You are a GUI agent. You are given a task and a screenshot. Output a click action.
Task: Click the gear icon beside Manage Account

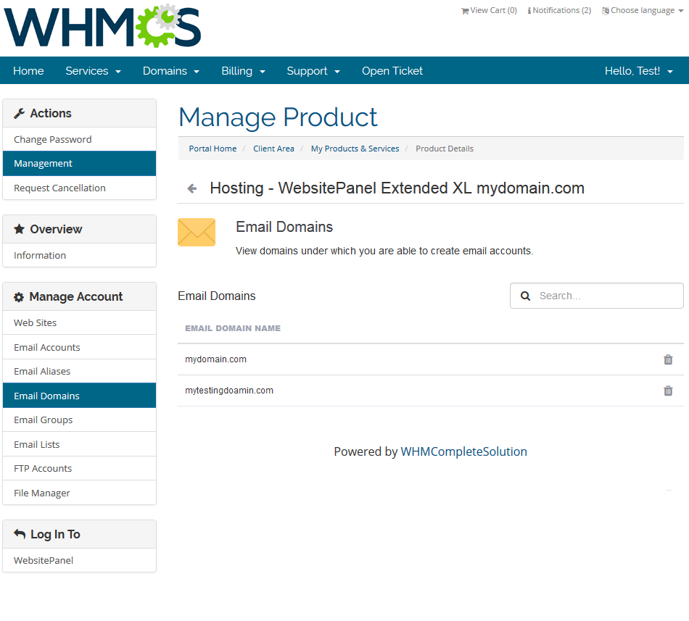click(x=18, y=297)
